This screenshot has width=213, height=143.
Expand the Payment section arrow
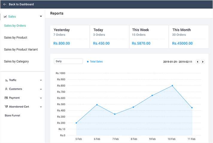(41, 98)
